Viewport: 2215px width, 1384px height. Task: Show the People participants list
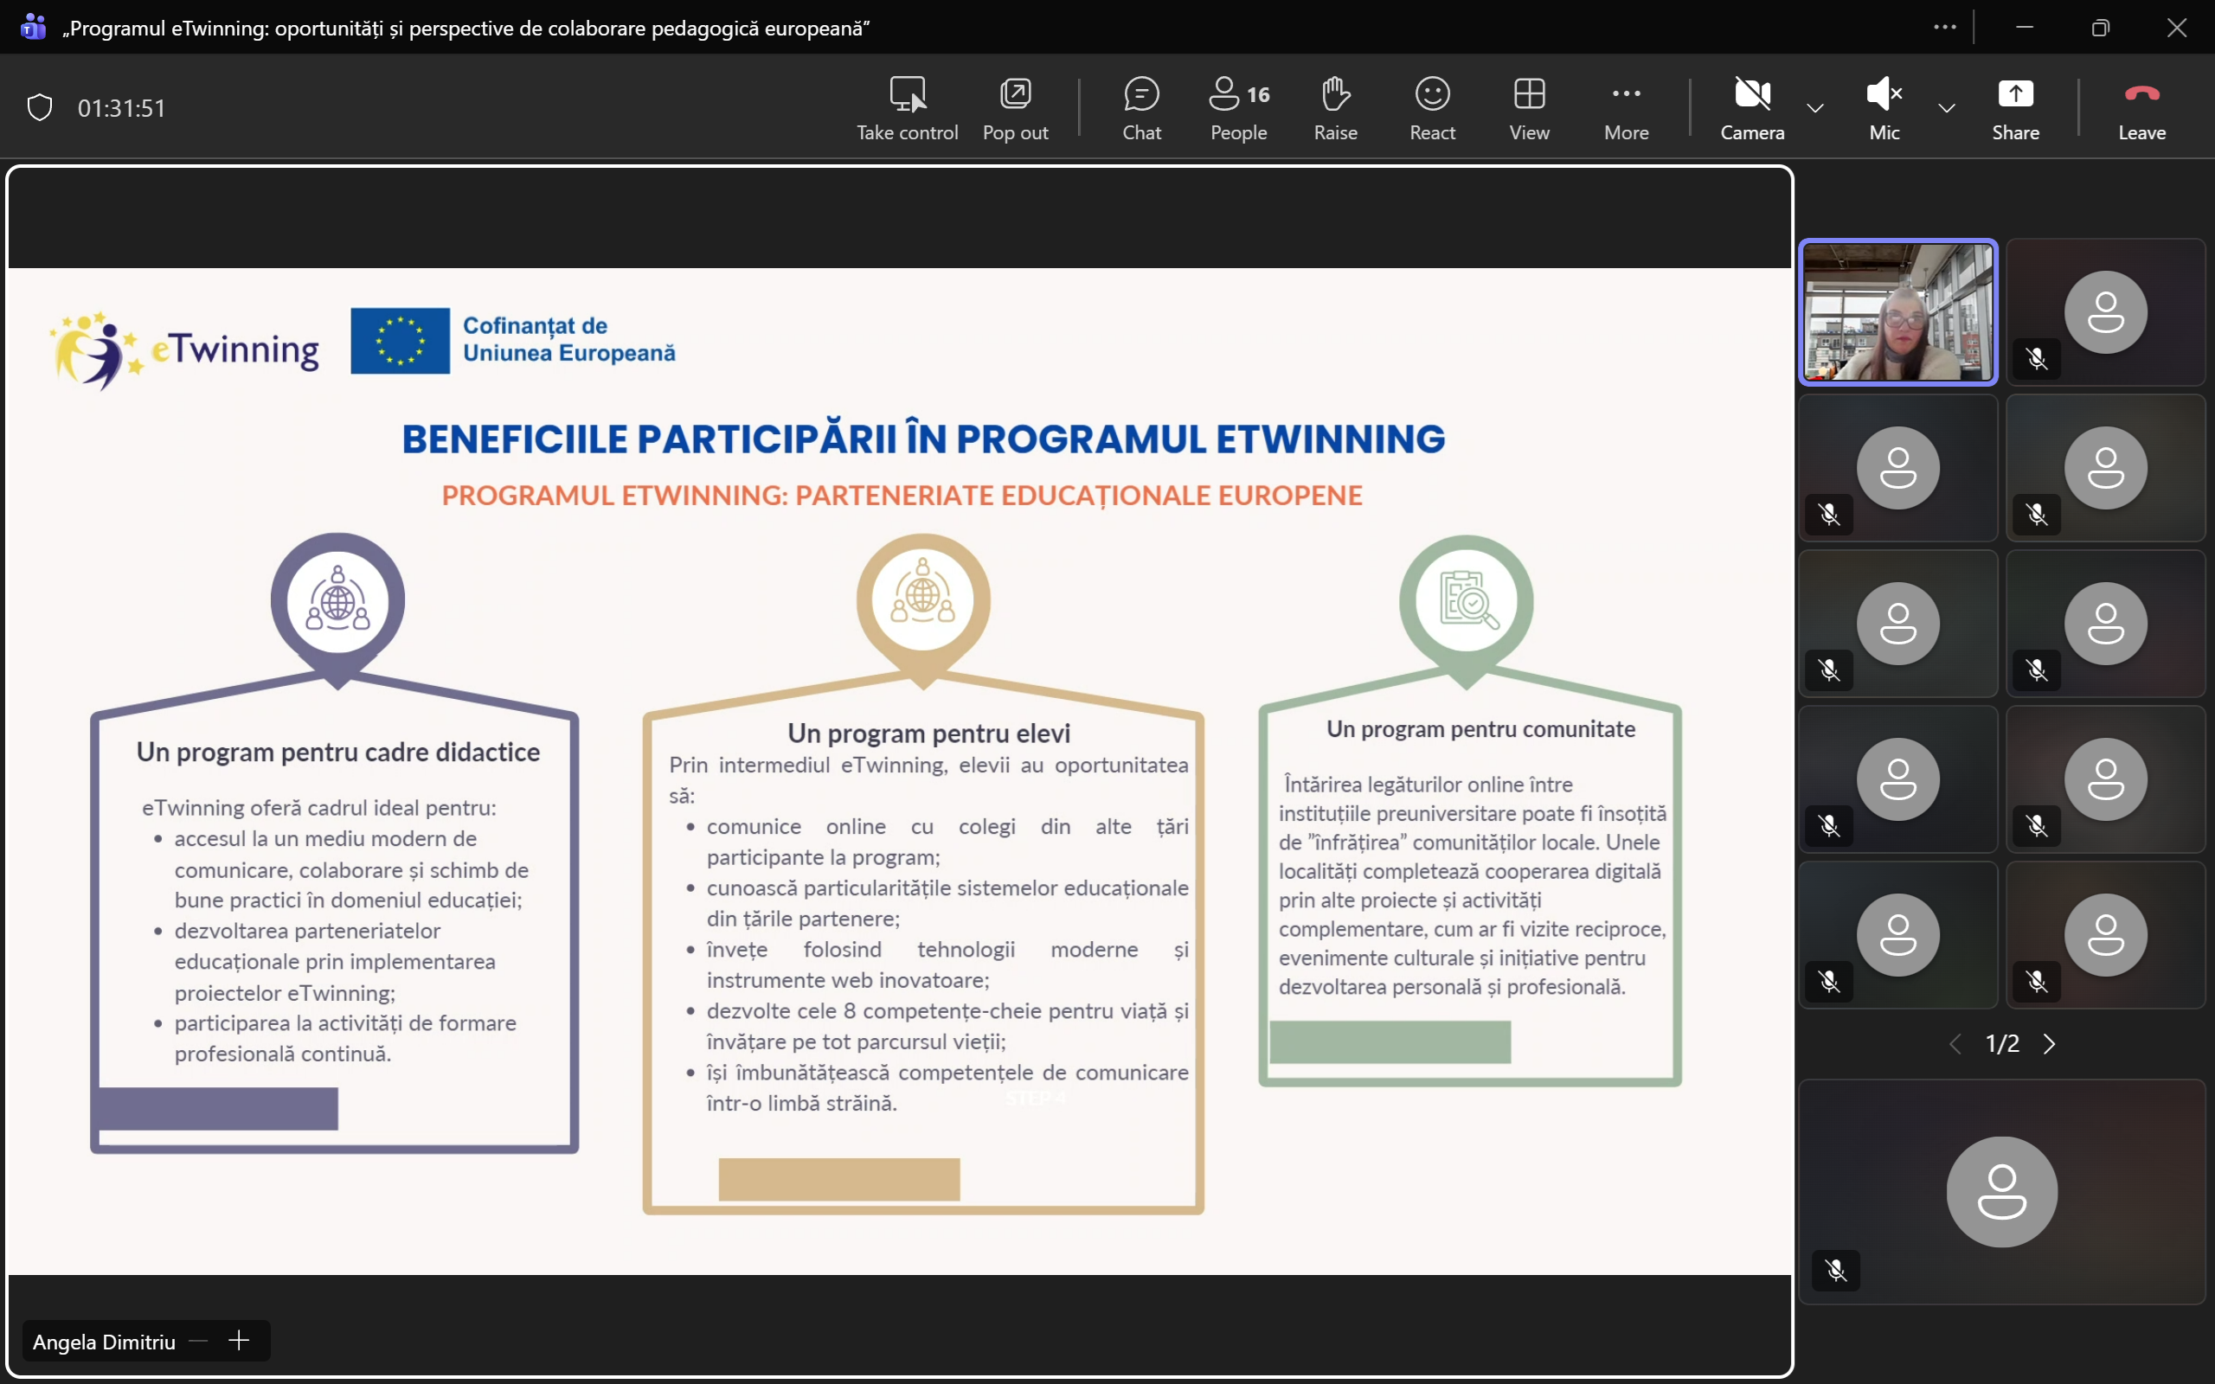[1239, 108]
